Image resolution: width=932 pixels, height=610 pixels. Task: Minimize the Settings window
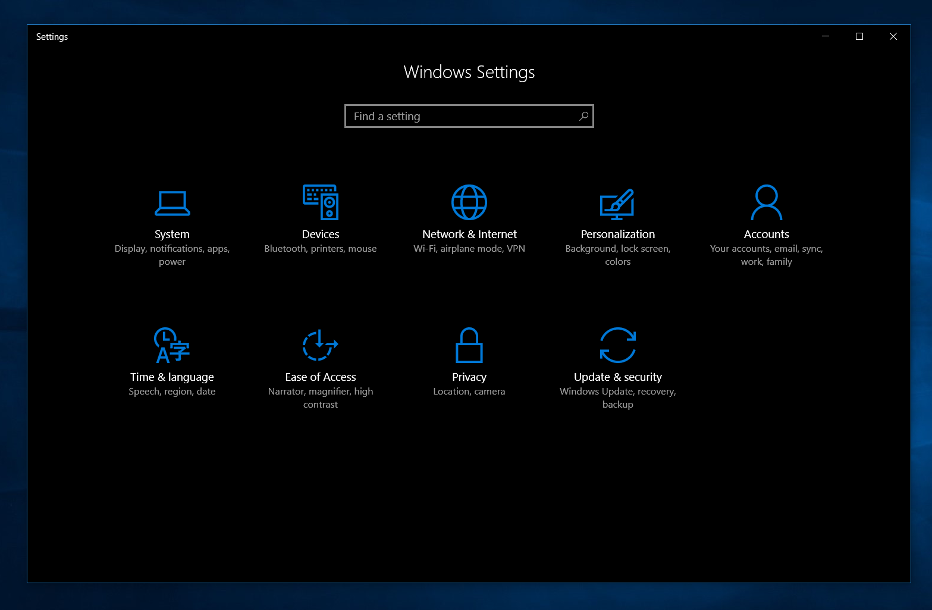[826, 36]
